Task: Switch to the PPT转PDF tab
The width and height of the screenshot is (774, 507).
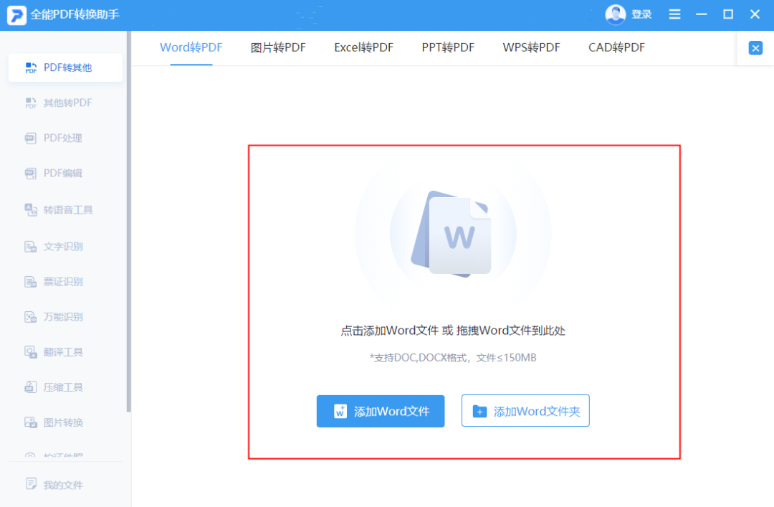Action: 448,47
